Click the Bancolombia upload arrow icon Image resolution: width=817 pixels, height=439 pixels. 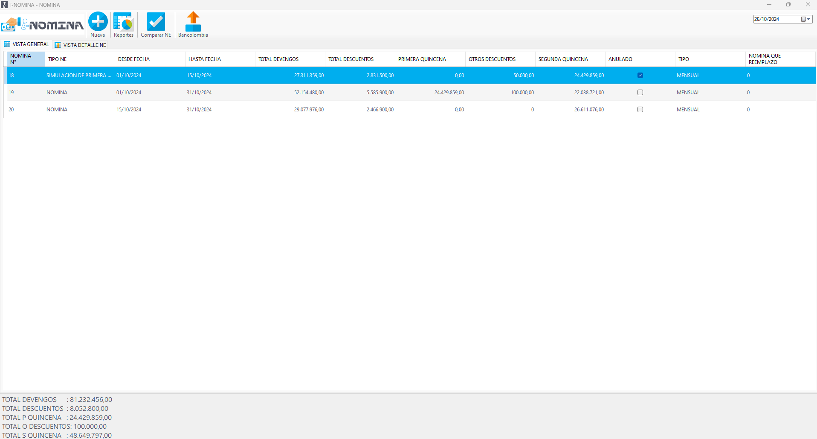click(x=193, y=21)
